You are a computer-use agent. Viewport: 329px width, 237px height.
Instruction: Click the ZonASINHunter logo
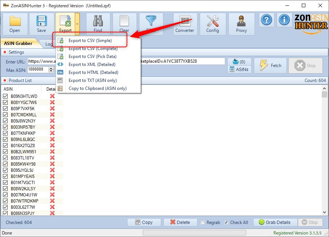coord(311,24)
